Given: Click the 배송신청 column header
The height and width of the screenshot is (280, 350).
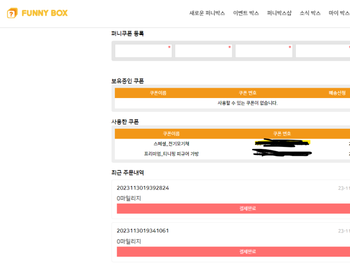Looking at the screenshot, I should coord(337,93).
